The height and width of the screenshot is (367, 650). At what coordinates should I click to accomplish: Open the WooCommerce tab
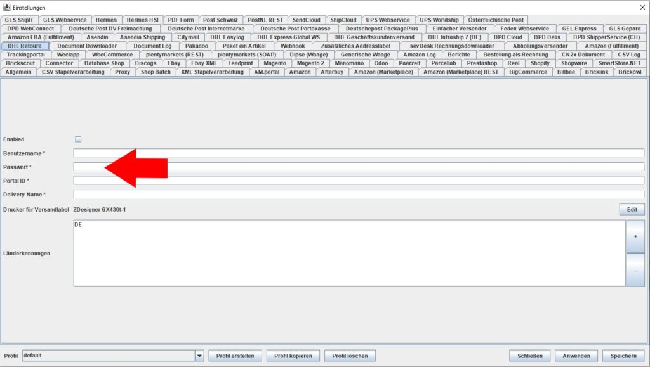pyautogui.click(x=112, y=55)
